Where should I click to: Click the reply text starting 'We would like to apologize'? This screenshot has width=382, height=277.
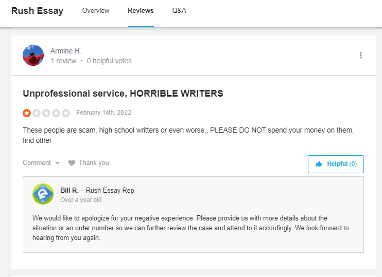click(190, 228)
